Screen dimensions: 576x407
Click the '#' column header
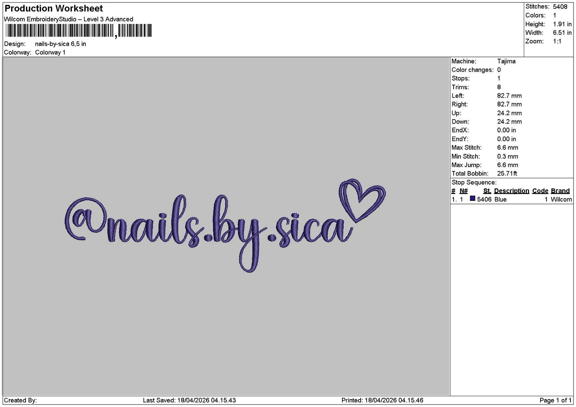tap(453, 191)
